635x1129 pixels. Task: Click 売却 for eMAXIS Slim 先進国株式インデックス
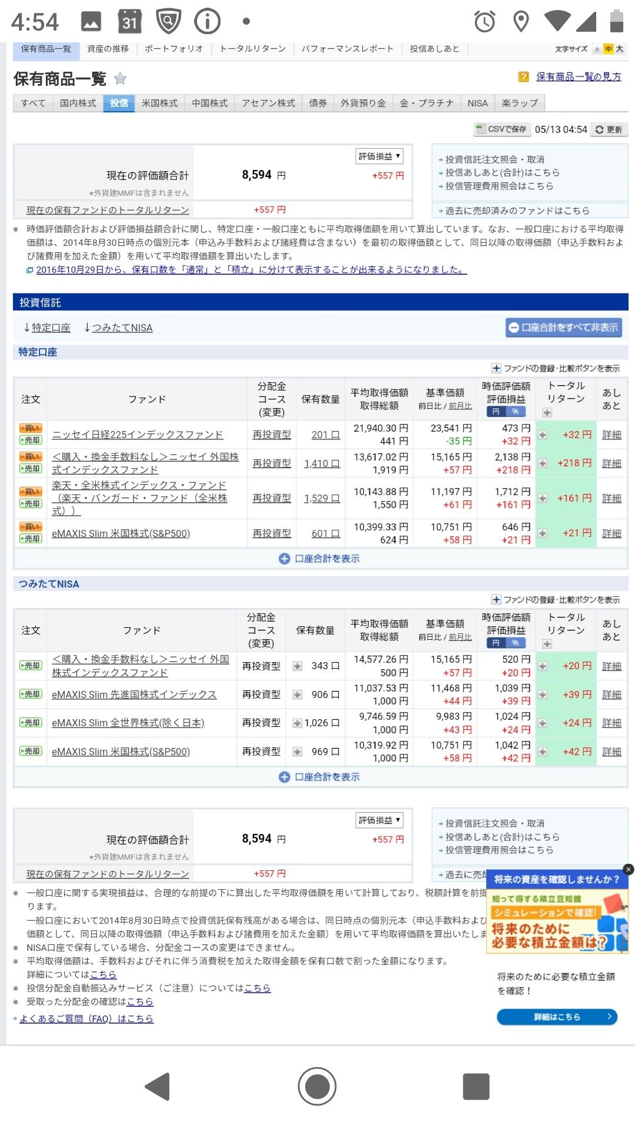click(x=31, y=694)
